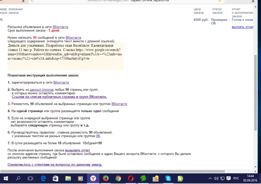Open ВКонтакте link in step 3
261x184 pixels.
119,104
